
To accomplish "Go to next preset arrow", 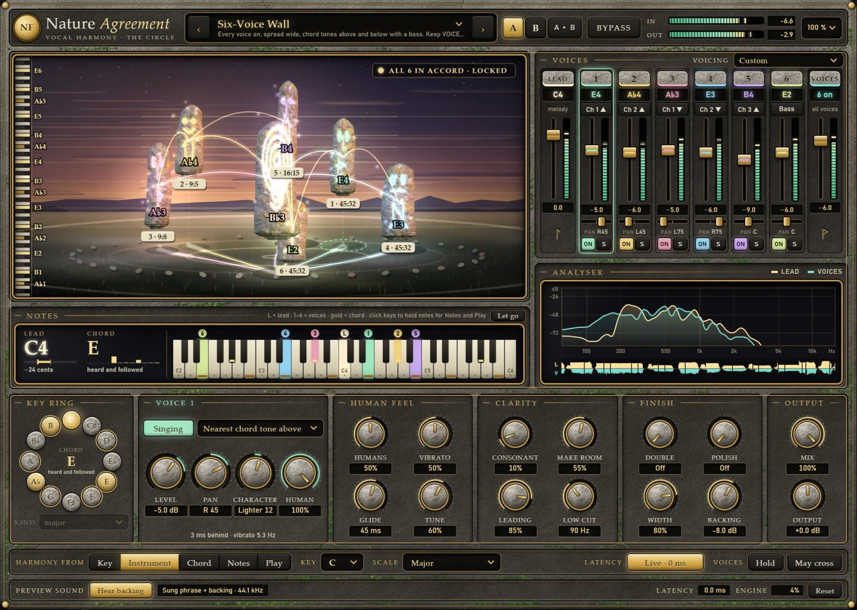I will pos(483,28).
